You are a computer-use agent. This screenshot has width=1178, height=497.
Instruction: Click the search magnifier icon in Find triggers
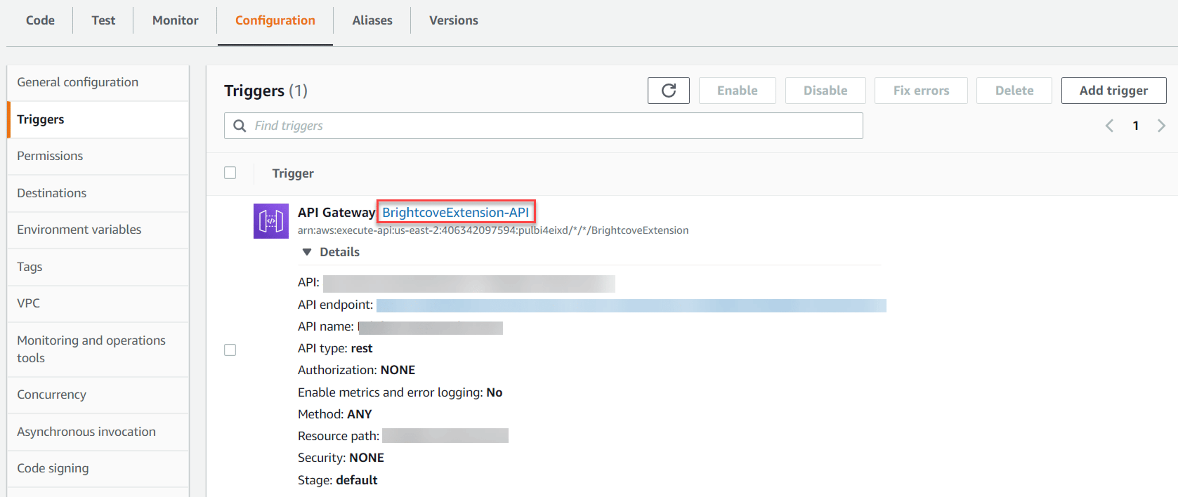pyautogui.click(x=240, y=126)
